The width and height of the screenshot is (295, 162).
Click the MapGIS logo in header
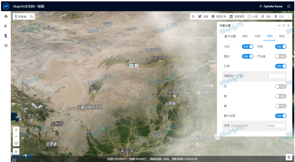point(6,6)
